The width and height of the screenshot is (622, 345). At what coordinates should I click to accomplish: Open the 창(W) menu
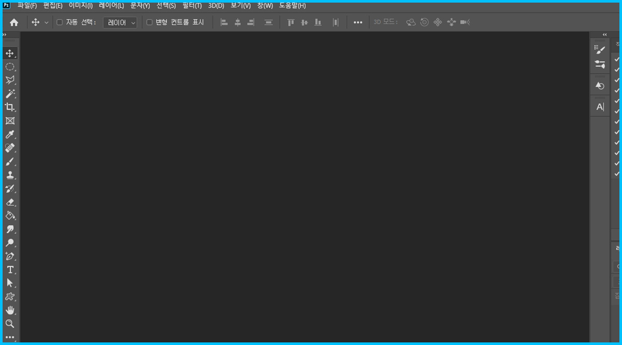coord(265,6)
